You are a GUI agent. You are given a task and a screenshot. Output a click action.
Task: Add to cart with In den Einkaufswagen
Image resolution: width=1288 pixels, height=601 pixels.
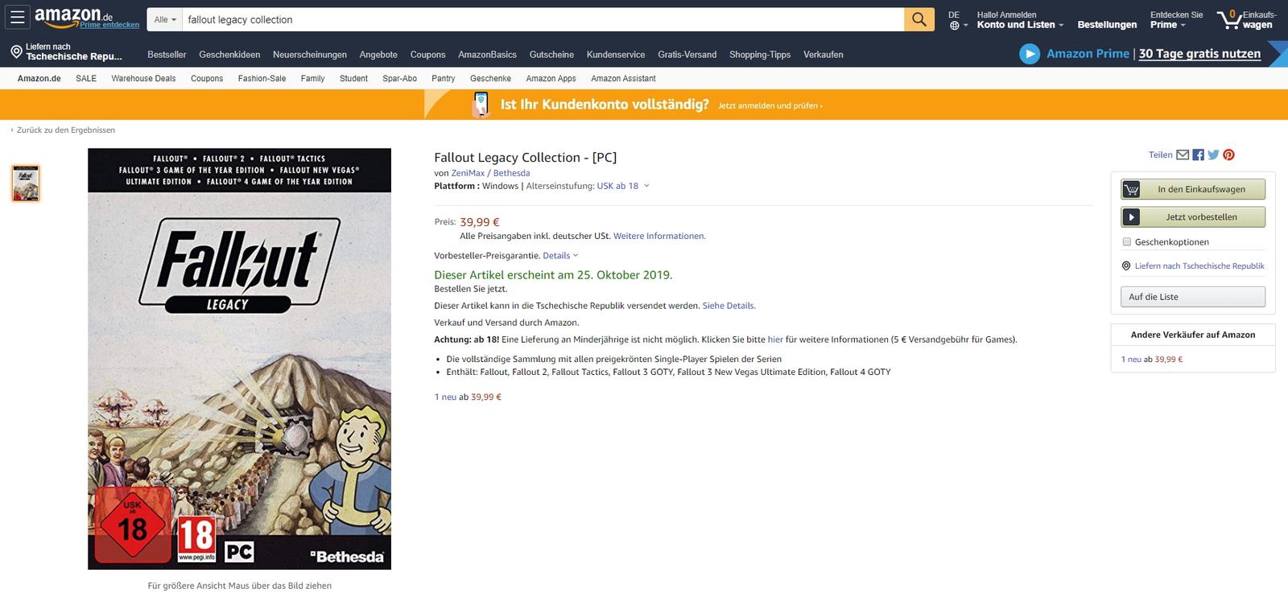coord(1193,189)
